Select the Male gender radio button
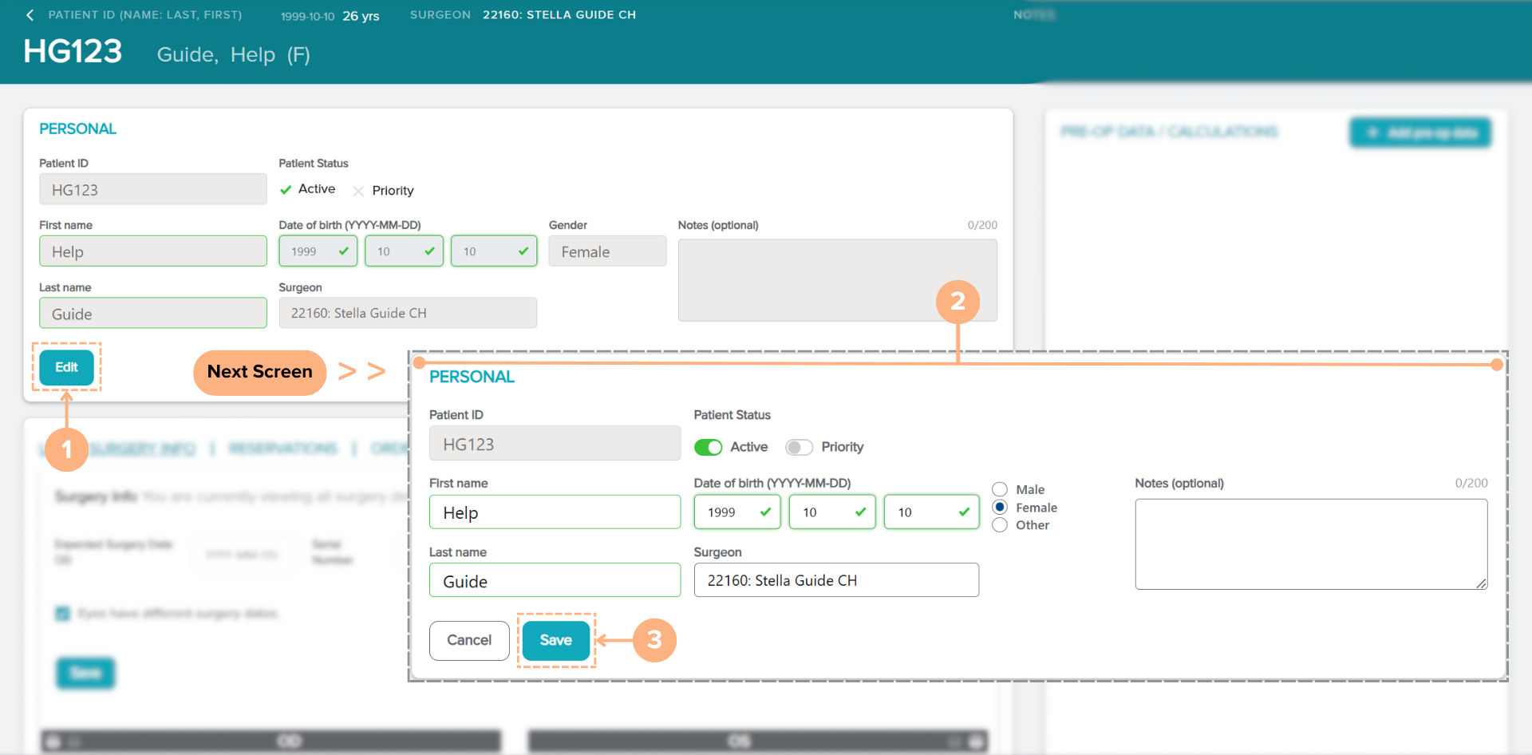The width and height of the screenshot is (1532, 755). [1000, 489]
